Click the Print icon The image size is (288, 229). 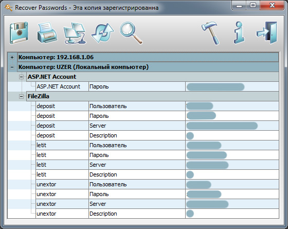tap(47, 33)
